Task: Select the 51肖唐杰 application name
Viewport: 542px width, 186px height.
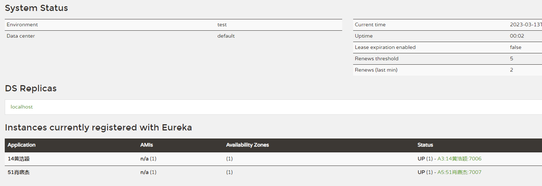Action: [19, 172]
